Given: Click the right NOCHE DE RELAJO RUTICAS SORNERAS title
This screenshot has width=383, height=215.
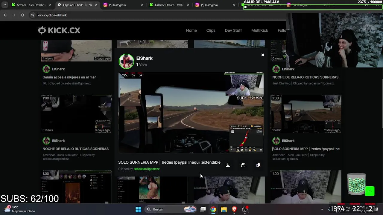Looking at the screenshot, I should point(305,77).
